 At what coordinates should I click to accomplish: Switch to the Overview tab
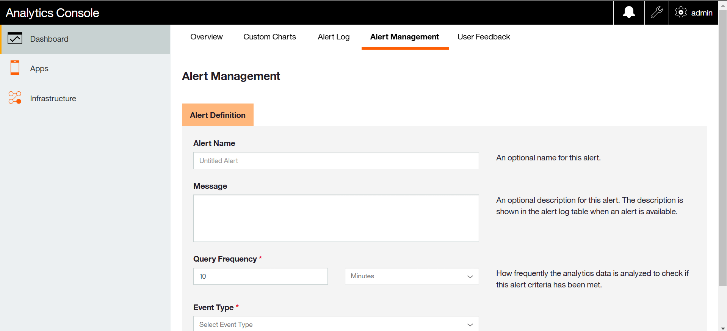pos(206,37)
